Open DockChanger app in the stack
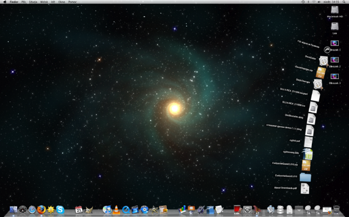 coord(318,84)
